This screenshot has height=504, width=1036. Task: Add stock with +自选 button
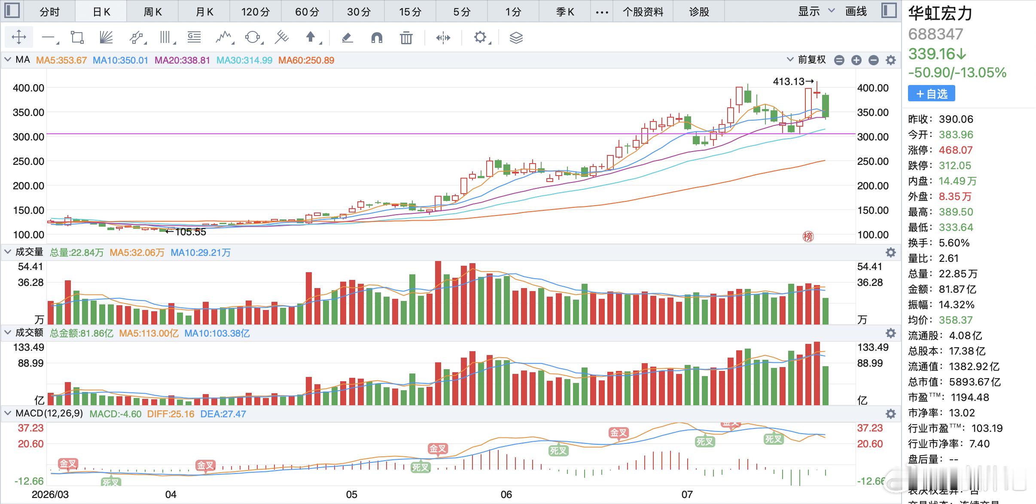pos(931,94)
